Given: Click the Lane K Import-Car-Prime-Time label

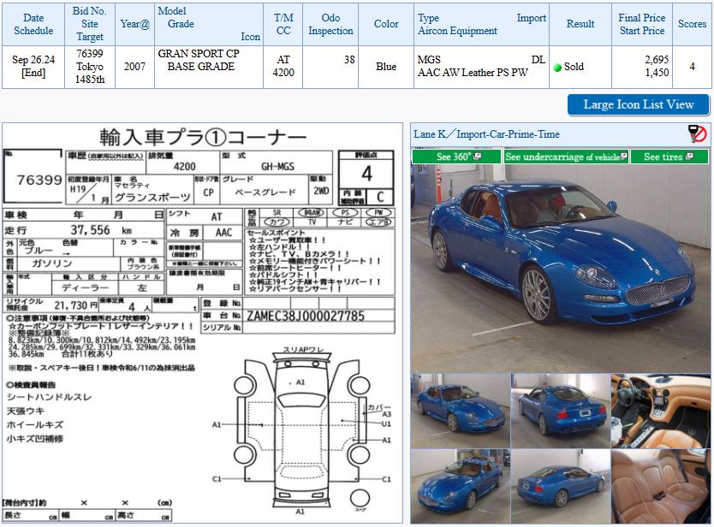Looking at the screenshot, I should point(486,134).
